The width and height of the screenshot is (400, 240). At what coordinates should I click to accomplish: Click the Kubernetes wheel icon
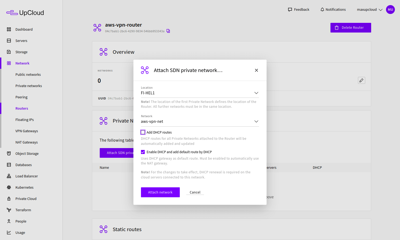pos(9,187)
